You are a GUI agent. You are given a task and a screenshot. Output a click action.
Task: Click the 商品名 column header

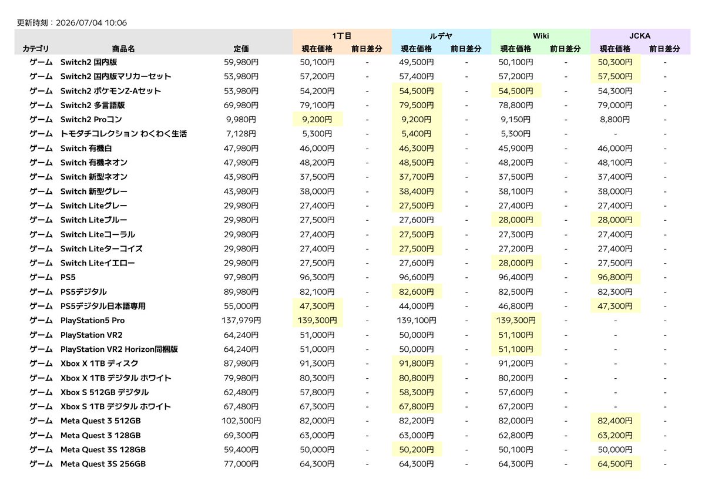pyautogui.click(x=123, y=49)
